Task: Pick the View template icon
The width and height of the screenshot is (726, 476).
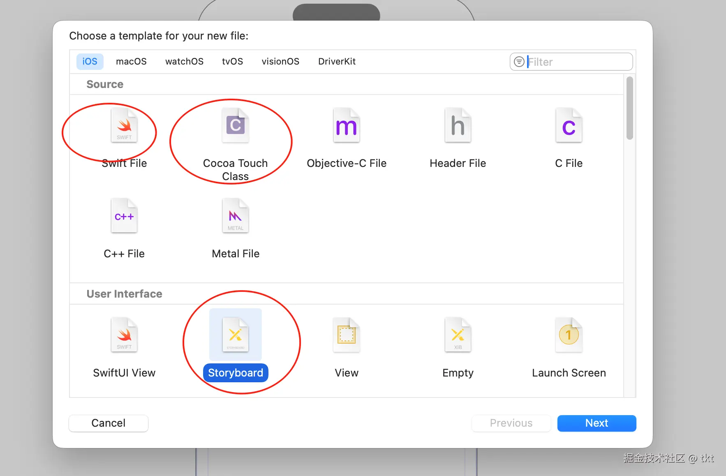Action: click(347, 335)
